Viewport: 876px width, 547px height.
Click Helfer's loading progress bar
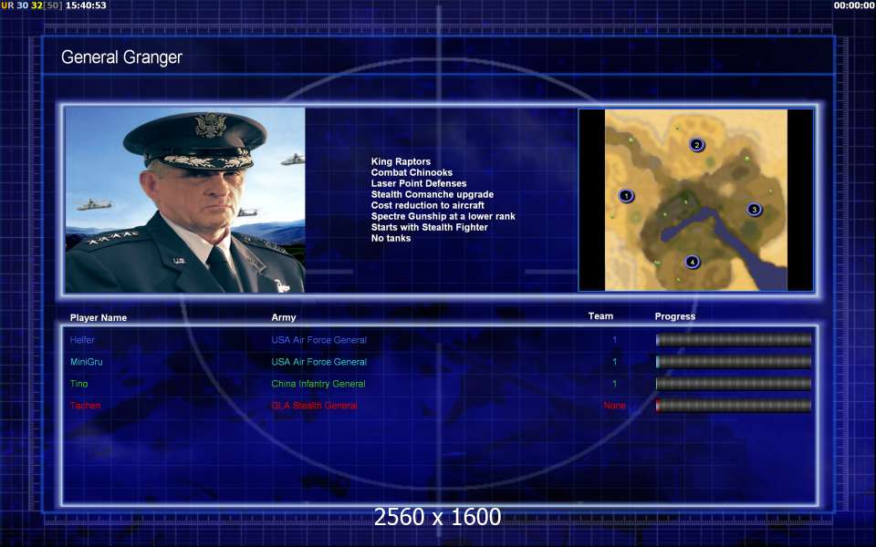[734, 340]
